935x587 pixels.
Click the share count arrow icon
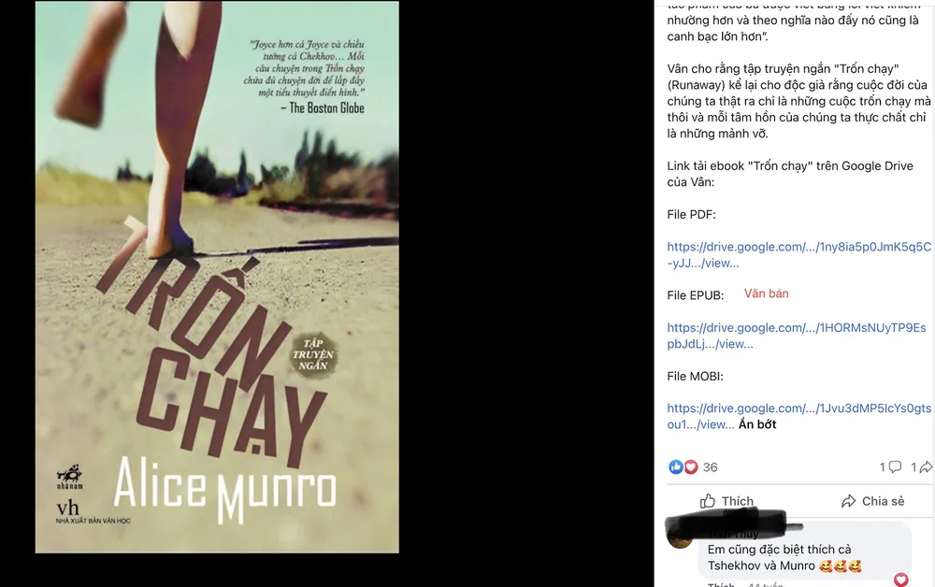point(926,467)
